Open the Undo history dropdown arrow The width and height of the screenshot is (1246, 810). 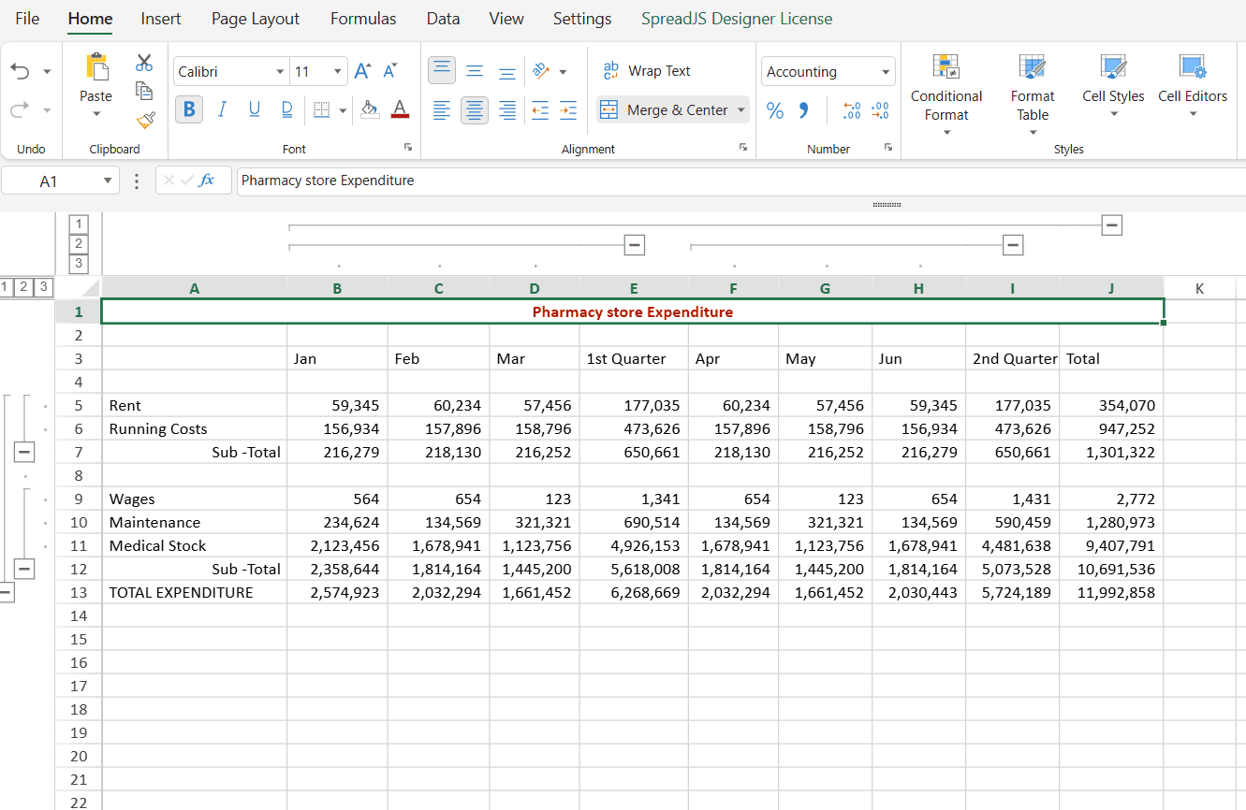pos(47,72)
